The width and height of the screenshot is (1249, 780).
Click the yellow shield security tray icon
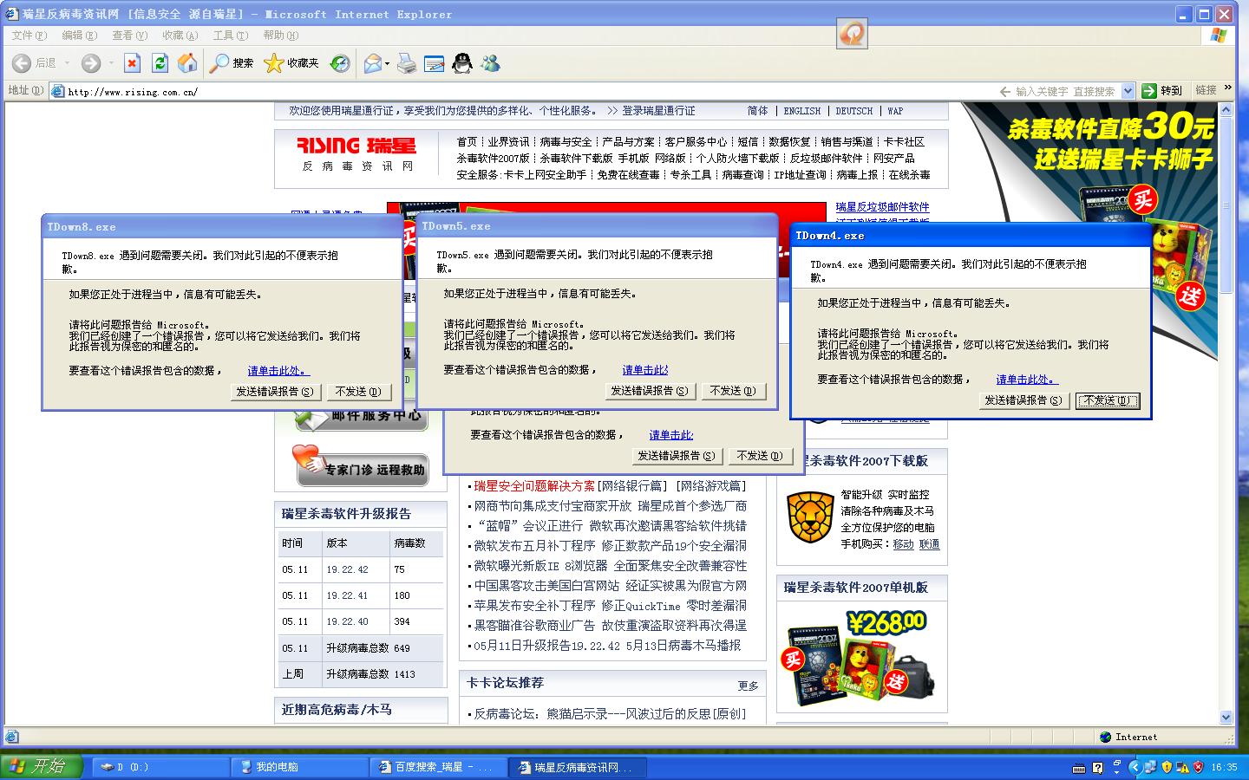click(1167, 767)
